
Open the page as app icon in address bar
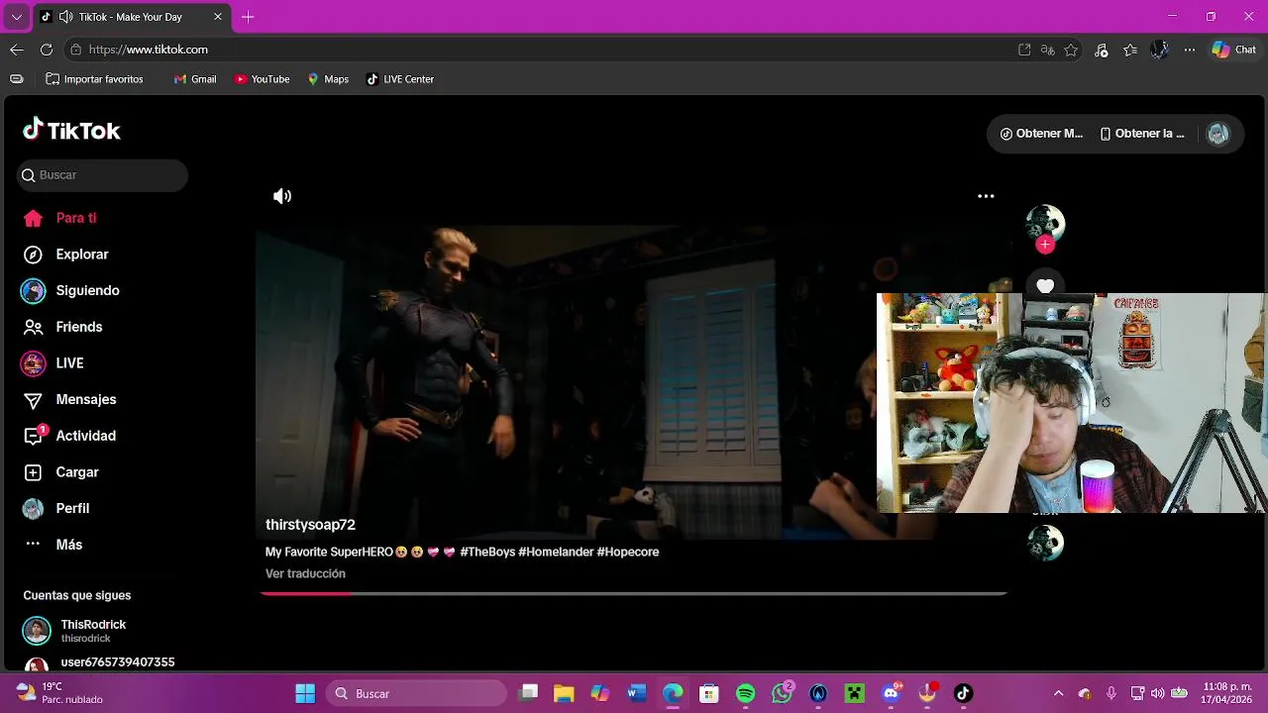1025,50
